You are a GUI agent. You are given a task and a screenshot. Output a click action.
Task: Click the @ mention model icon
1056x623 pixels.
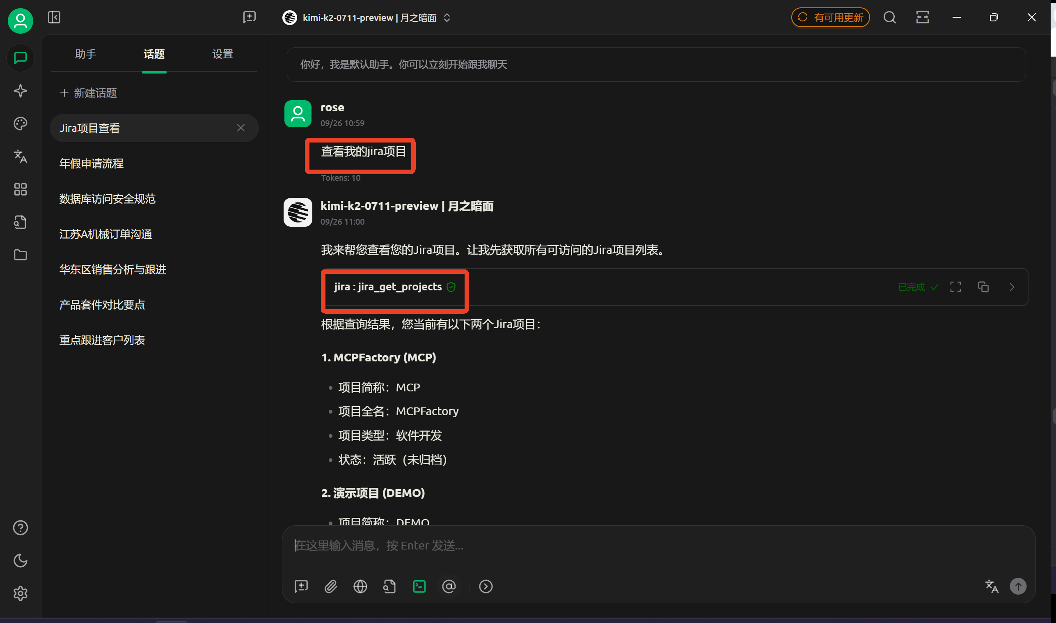pos(449,586)
